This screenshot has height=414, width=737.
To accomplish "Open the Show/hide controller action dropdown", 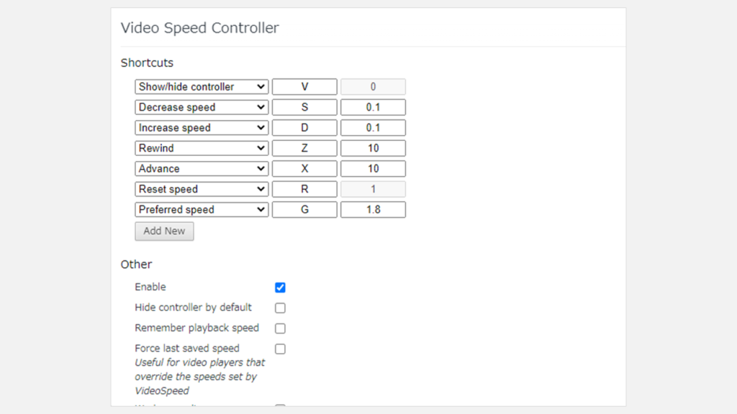I will [x=202, y=87].
